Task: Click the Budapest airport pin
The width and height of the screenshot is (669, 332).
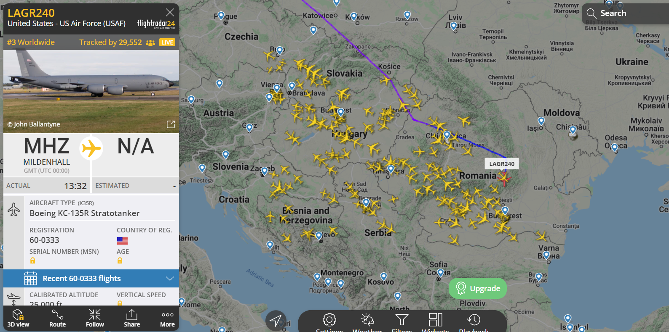Action: point(341,112)
